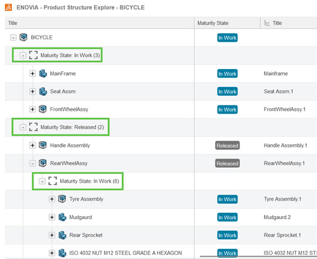Image resolution: width=317 pixels, height=259 pixels.
Task: Click In Work badge for FrontWheelAssy
Action: [x=228, y=110]
